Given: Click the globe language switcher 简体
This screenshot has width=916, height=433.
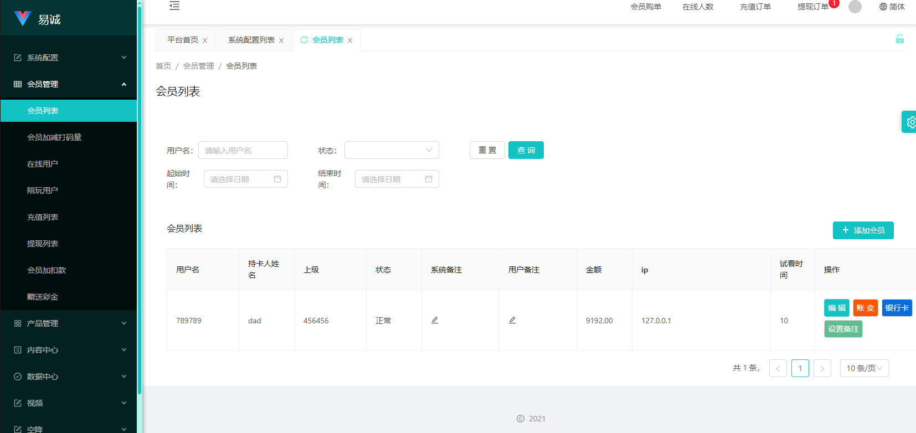Looking at the screenshot, I should (892, 7).
